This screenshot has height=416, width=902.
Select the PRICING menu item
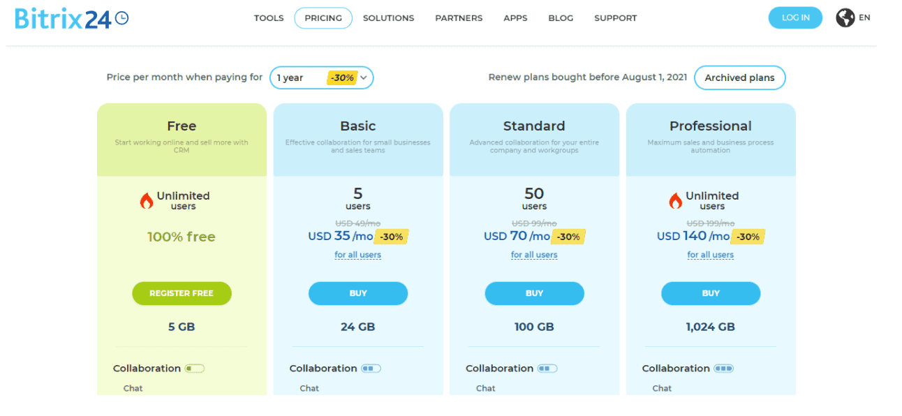(323, 18)
